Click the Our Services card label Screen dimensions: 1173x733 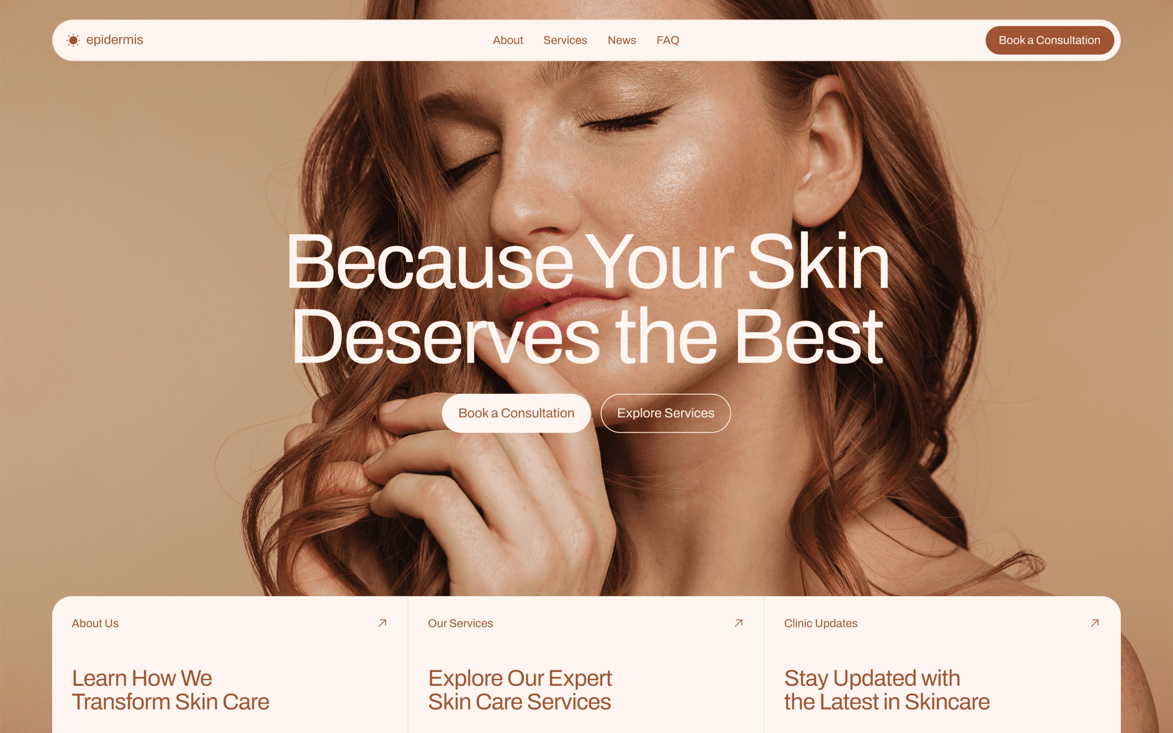(460, 623)
